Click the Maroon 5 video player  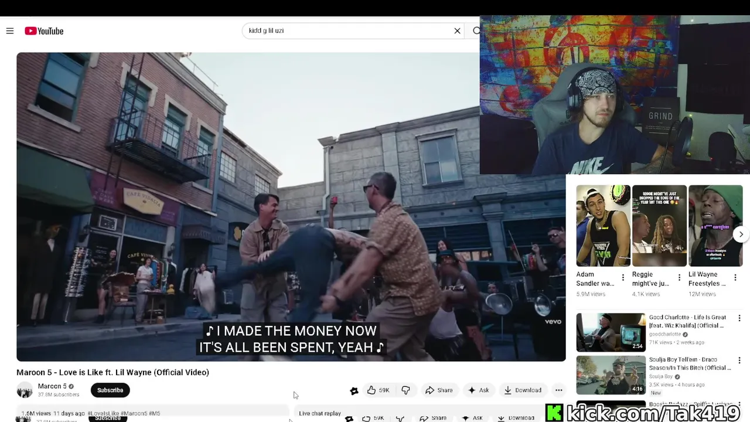tap(291, 207)
